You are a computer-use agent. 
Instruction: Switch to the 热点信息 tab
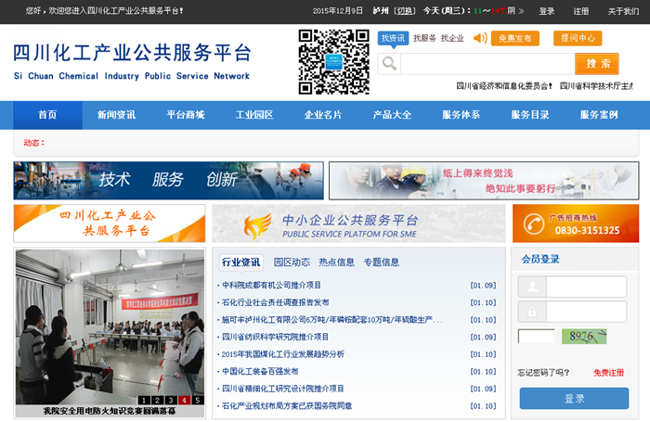coord(337,262)
